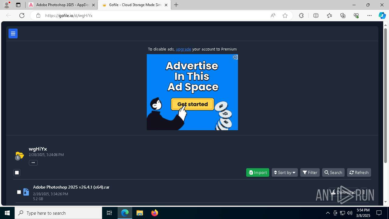Viewport: 389px width, 219px height.
Task: Open the network tray icon
Action: click(x=343, y=213)
